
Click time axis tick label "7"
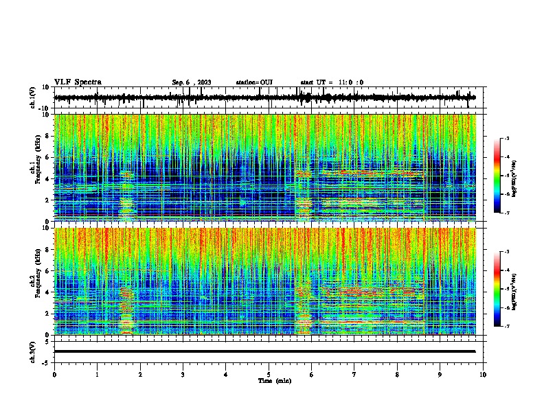pyautogui.click(x=354, y=375)
